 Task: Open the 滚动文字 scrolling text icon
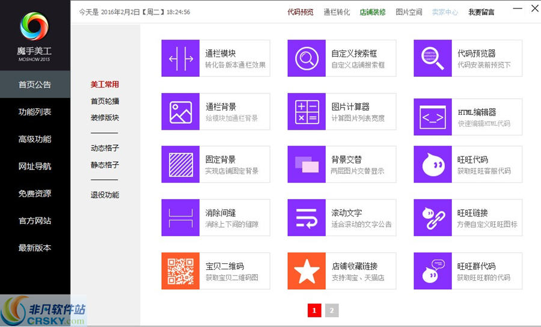click(x=307, y=218)
